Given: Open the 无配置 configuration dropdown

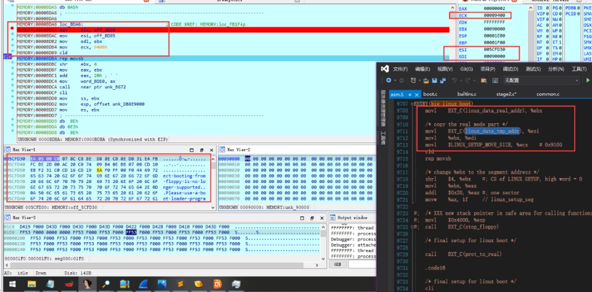Looking at the screenshot, I should point(542,81).
